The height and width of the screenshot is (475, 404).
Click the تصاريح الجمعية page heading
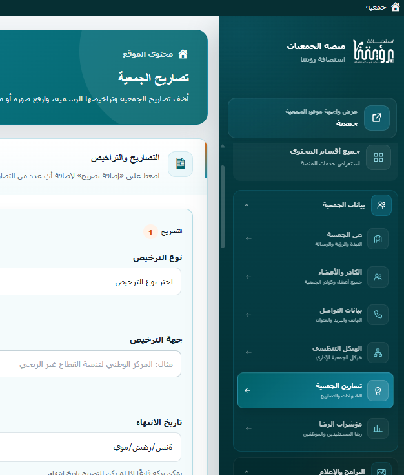(x=154, y=78)
